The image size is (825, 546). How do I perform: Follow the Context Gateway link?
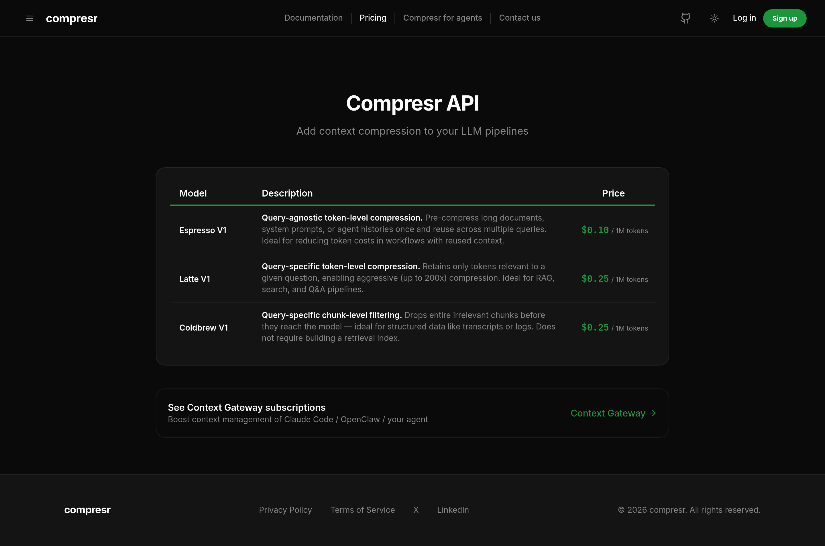[x=608, y=413]
